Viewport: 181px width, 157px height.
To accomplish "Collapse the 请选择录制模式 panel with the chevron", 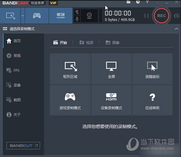I will point(176,29).
